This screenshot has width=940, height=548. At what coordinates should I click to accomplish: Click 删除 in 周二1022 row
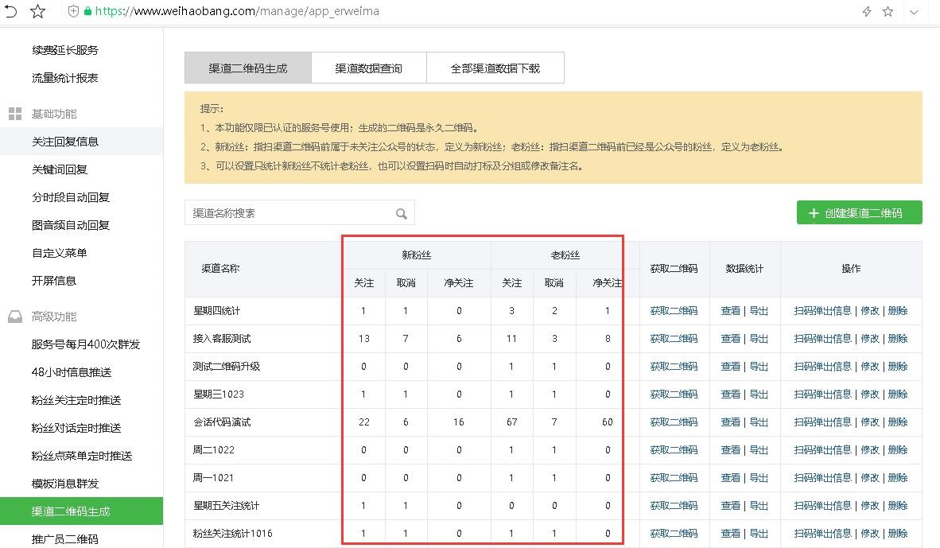pos(897,449)
